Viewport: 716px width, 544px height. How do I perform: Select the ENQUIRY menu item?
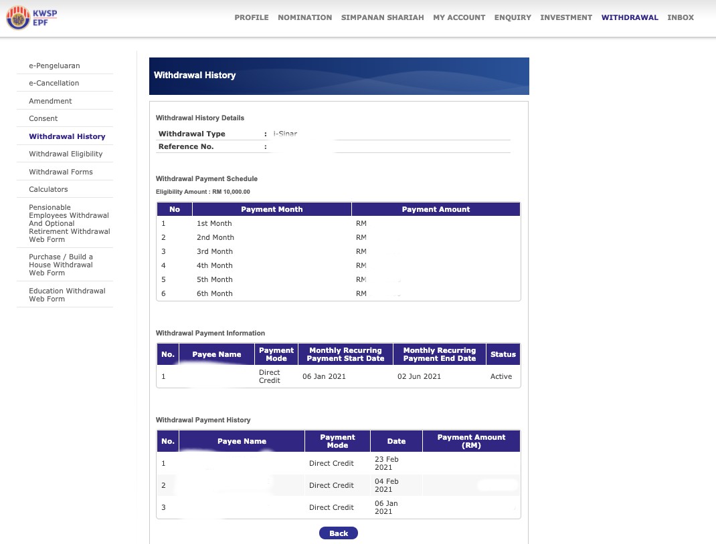coord(513,18)
